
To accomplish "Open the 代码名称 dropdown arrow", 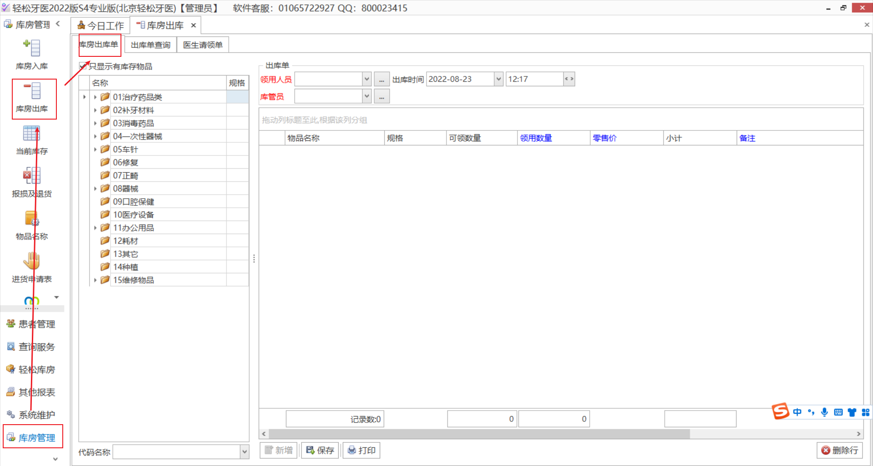I will click(x=245, y=452).
